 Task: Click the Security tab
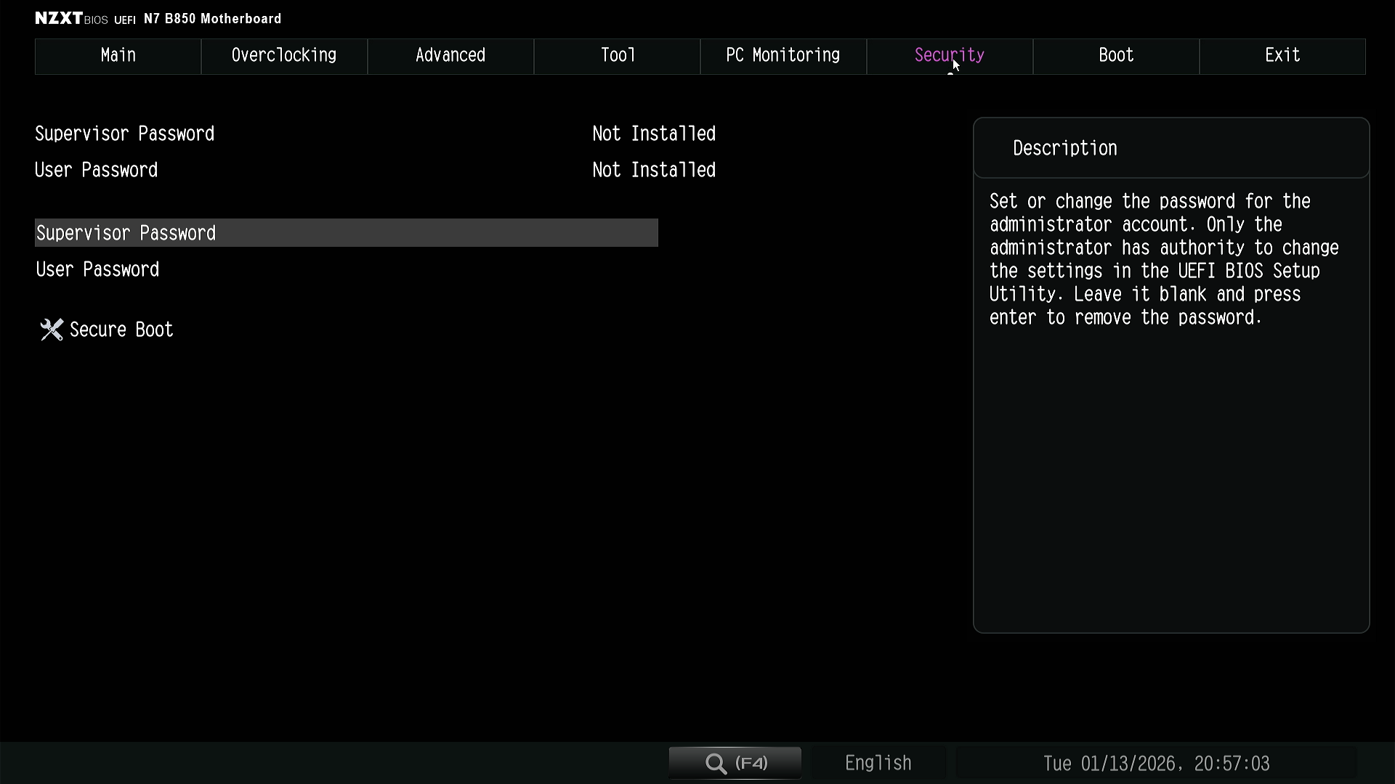[x=949, y=56]
